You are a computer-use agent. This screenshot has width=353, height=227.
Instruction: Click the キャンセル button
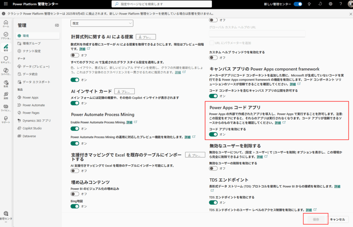(337, 219)
